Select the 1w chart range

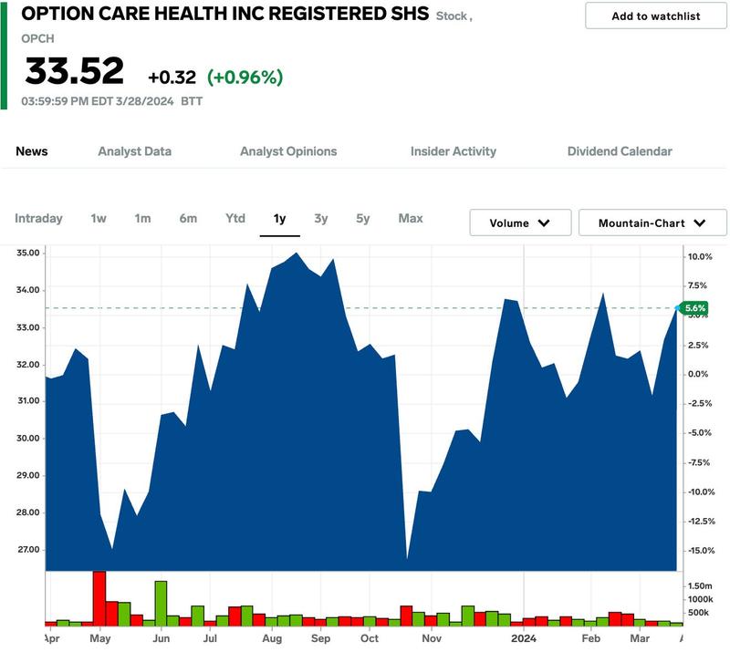tap(99, 218)
